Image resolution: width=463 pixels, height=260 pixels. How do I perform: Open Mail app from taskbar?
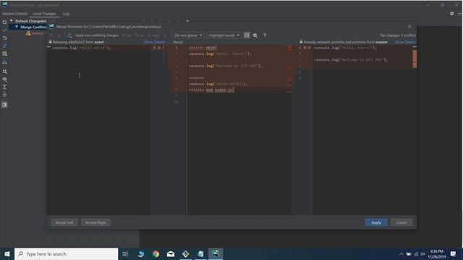click(171, 253)
